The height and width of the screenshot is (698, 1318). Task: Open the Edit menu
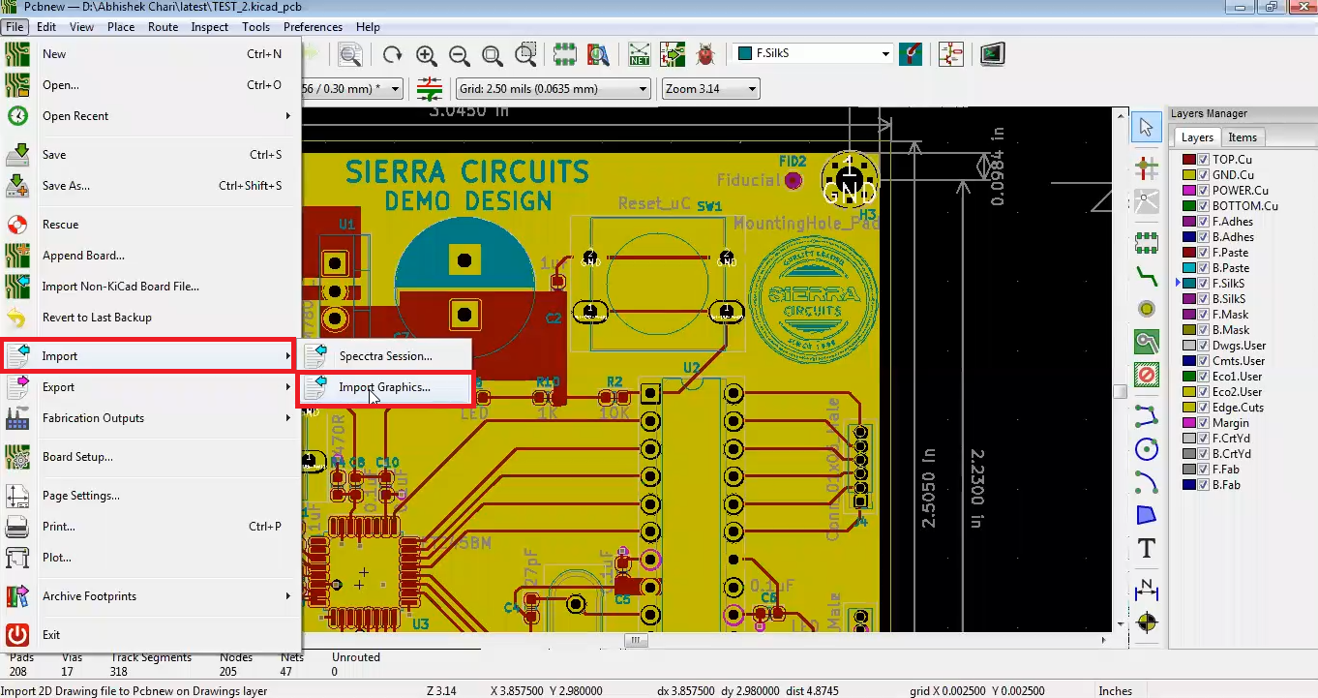(45, 27)
